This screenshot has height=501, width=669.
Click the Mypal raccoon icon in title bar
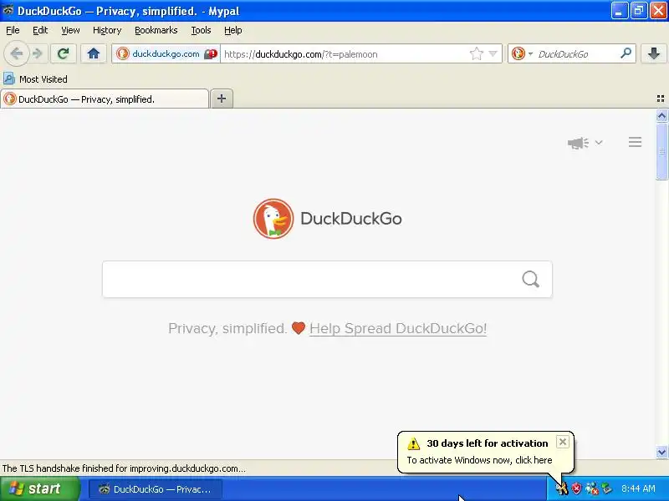pyautogui.click(x=8, y=10)
